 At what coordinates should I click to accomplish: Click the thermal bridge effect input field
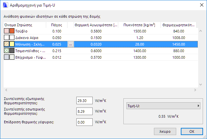84,122
